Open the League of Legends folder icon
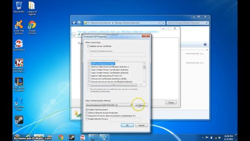250x141 pixels. [32, 8]
